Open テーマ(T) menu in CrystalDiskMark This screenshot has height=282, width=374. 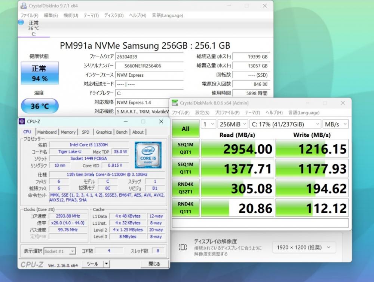(252, 112)
